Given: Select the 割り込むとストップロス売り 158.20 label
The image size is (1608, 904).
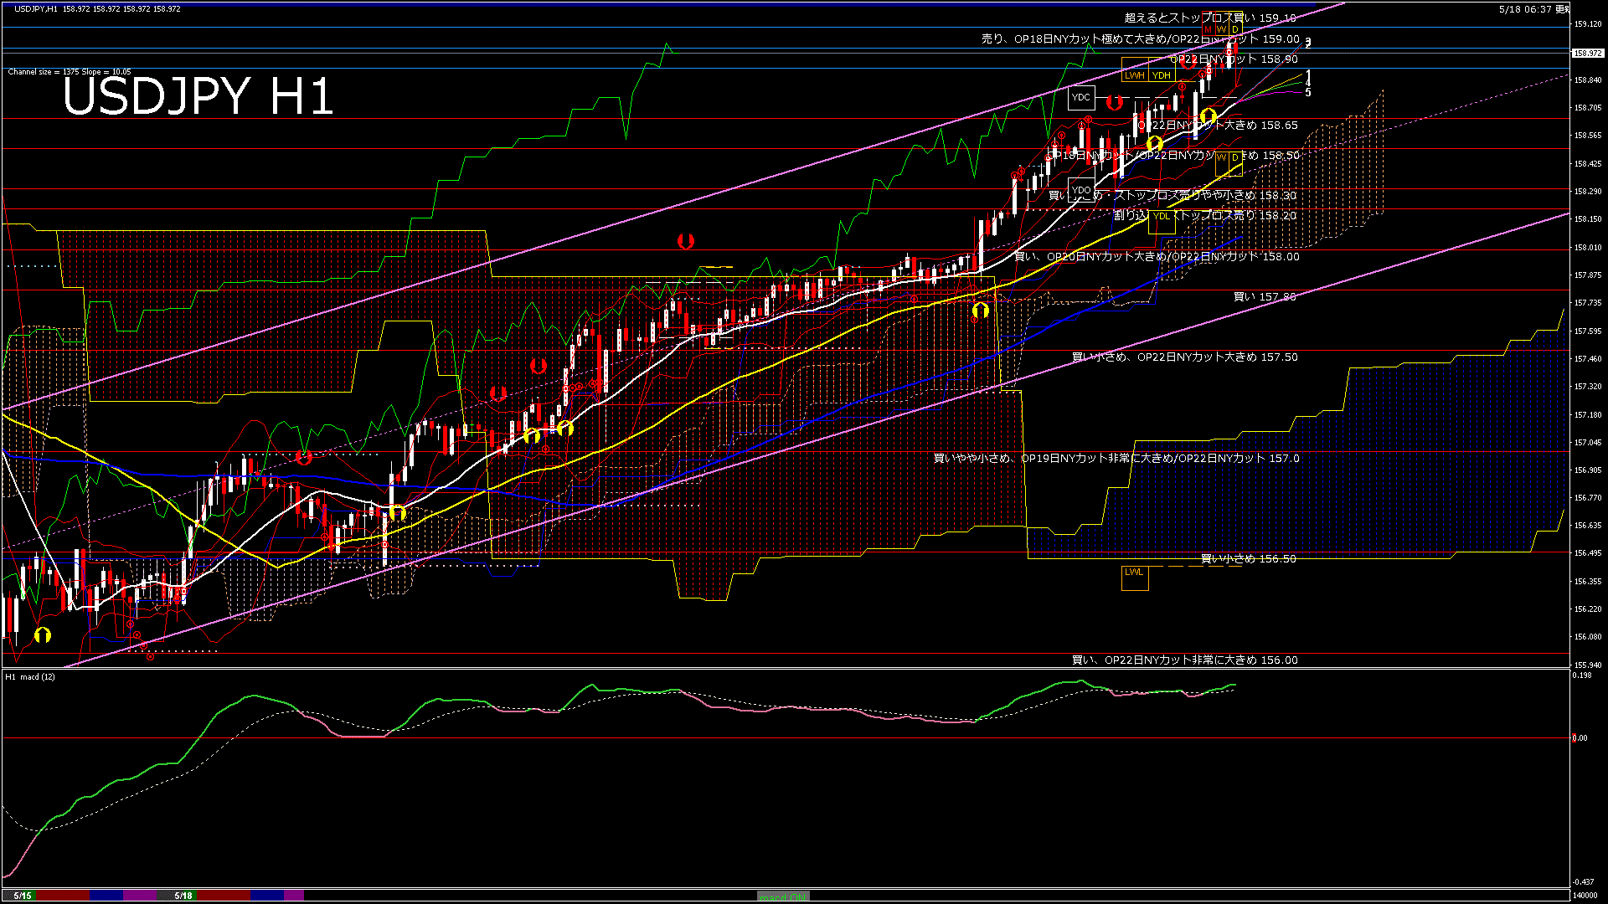Looking at the screenshot, I should coord(1204,216).
